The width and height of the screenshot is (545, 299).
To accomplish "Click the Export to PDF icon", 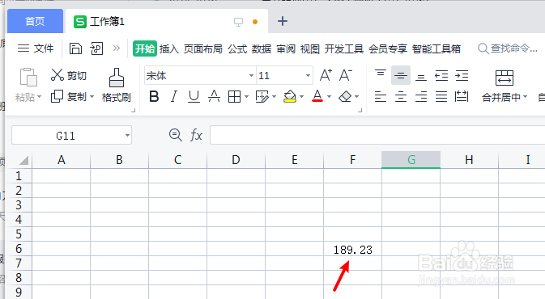I will pos(96,48).
